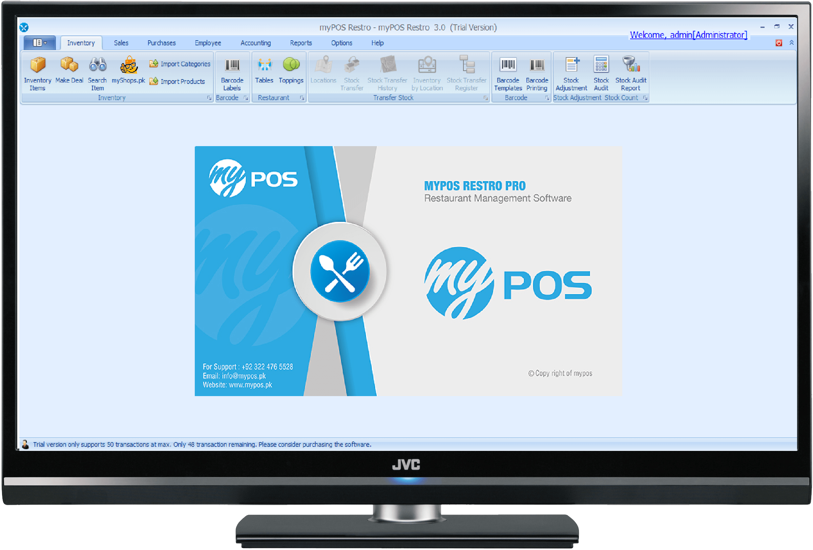This screenshot has height=550, width=813.
Task: Open the application menu dropdown button
Action: 40,43
